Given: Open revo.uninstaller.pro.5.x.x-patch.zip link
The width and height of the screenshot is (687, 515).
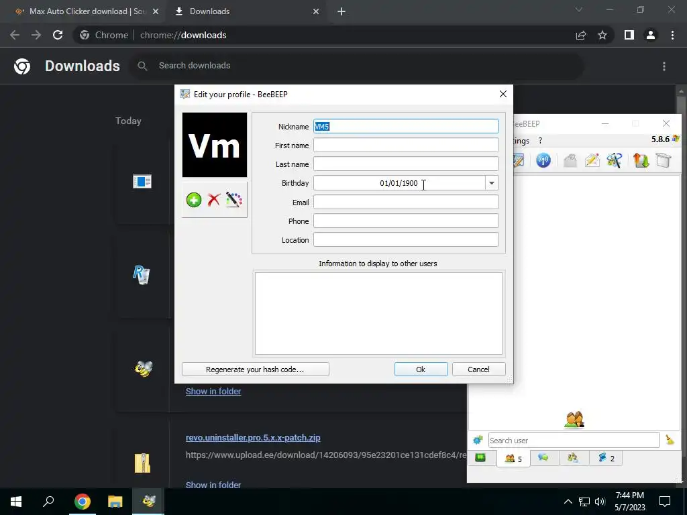Looking at the screenshot, I should point(253,437).
